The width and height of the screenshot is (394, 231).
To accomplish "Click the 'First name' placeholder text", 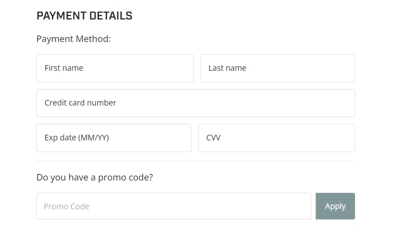I will coord(64,68).
